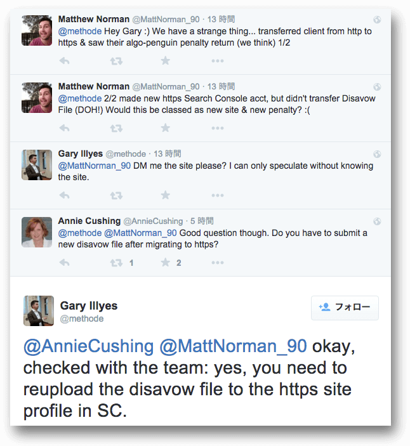View Gary Illyes' large profile photo
The width and height of the screenshot is (410, 446).
coord(39,311)
